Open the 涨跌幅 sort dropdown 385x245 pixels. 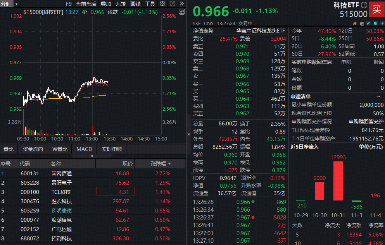pos(169,163)
